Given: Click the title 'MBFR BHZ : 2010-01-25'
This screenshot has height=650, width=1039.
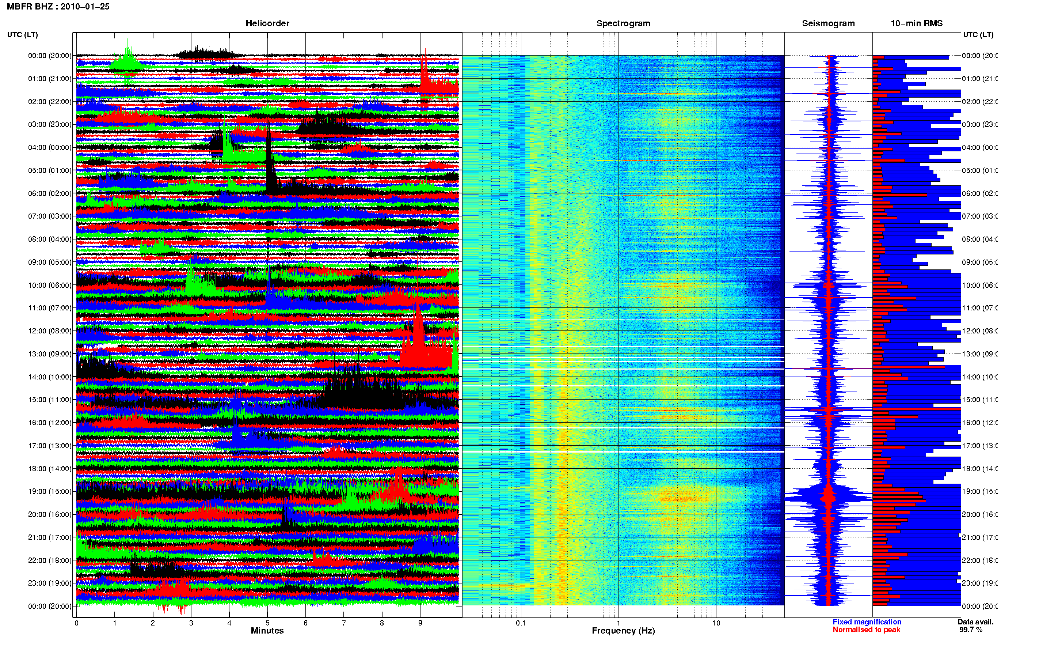Looking at the screenshot, I should pos(58,7).
